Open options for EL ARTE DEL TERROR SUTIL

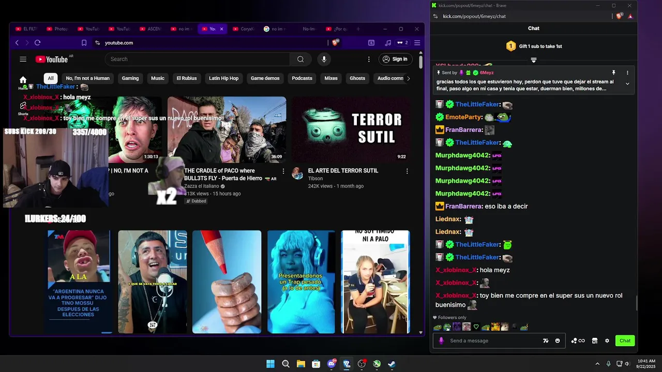[x=407, y=171]
